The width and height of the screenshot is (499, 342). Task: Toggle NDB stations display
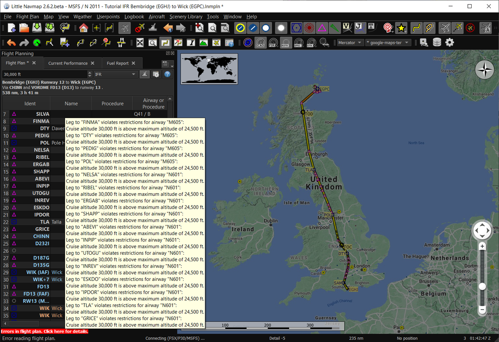click(309, 28)
